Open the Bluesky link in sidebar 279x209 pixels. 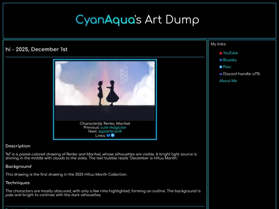[230, 60]
